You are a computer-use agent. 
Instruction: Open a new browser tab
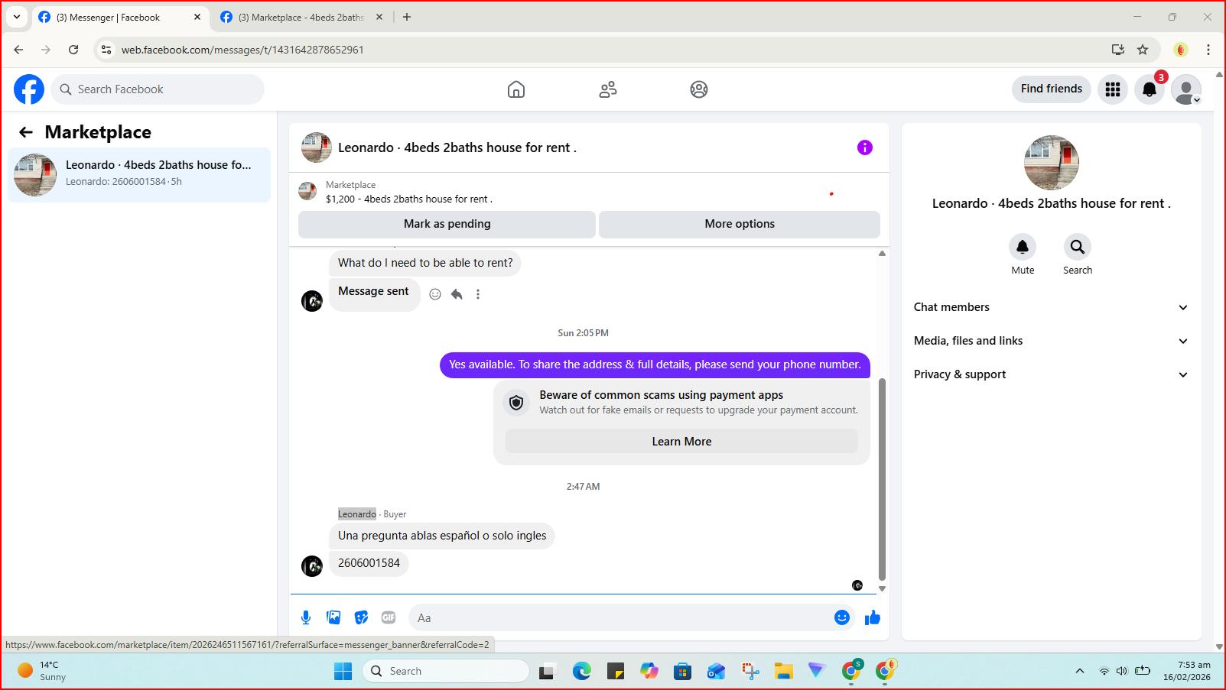(407, 17)
